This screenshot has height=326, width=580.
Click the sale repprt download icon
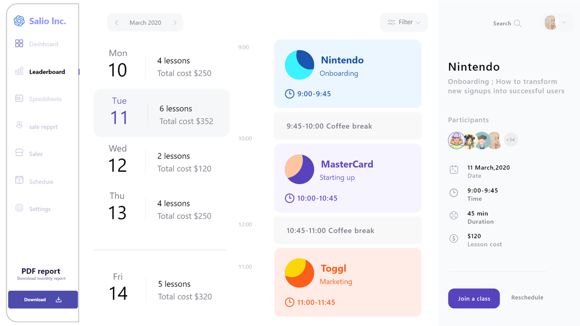pyautogui.click(x=19, y=126)
